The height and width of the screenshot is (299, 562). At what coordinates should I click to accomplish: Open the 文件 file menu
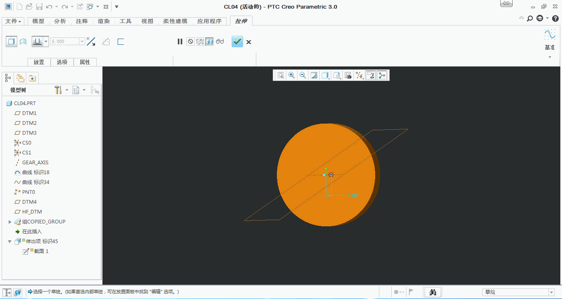pyautogui.click(x=13, y=21)
